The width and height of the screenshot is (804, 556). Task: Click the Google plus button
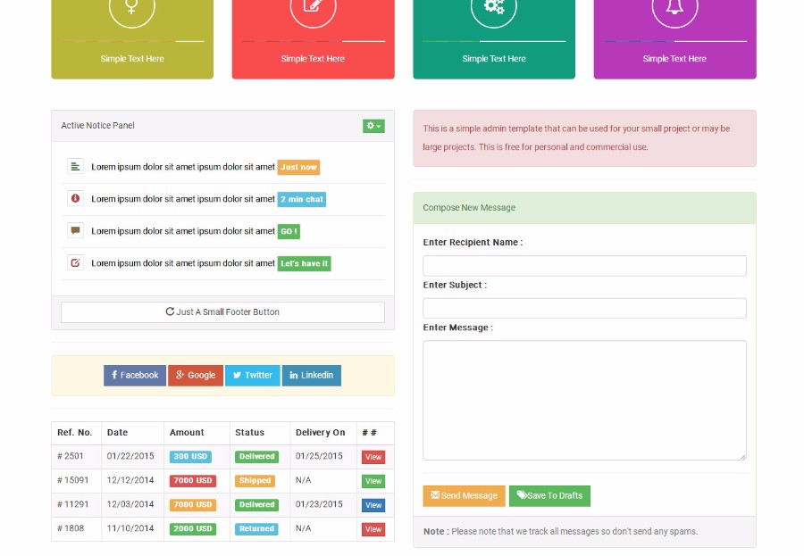point(196,375)
